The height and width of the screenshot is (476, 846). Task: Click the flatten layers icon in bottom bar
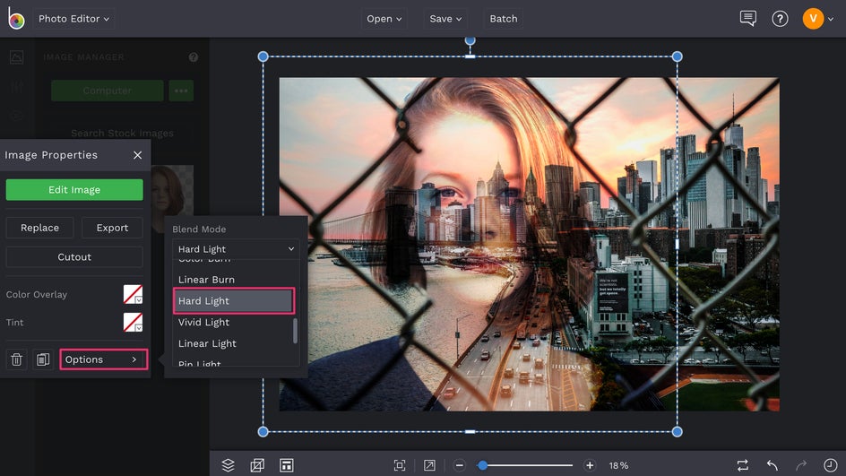(257, 465)
